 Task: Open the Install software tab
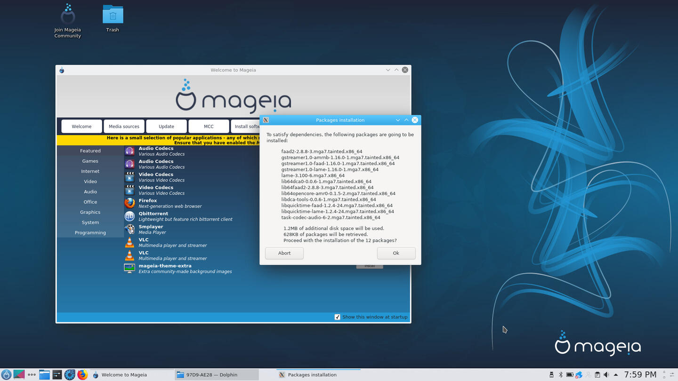[x=245, y=127]
